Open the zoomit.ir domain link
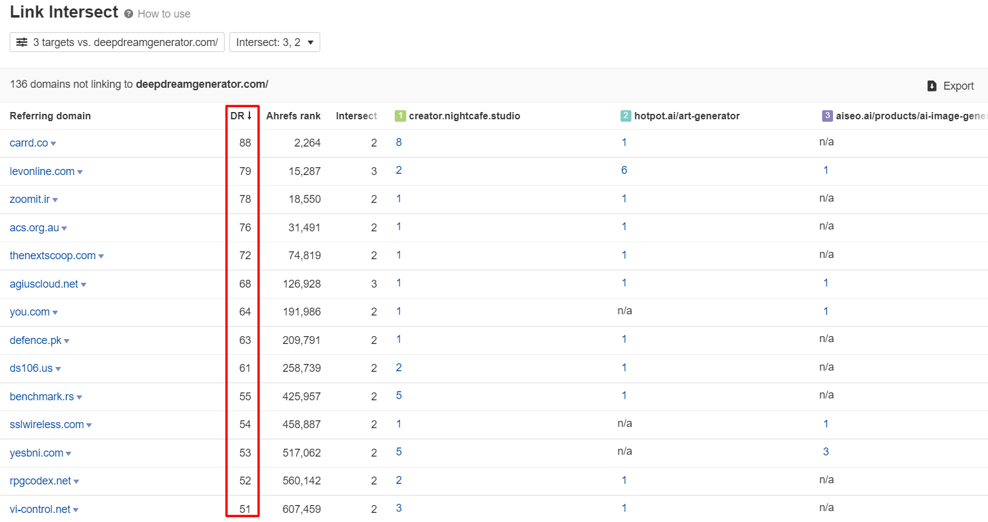 click(30, 199)
